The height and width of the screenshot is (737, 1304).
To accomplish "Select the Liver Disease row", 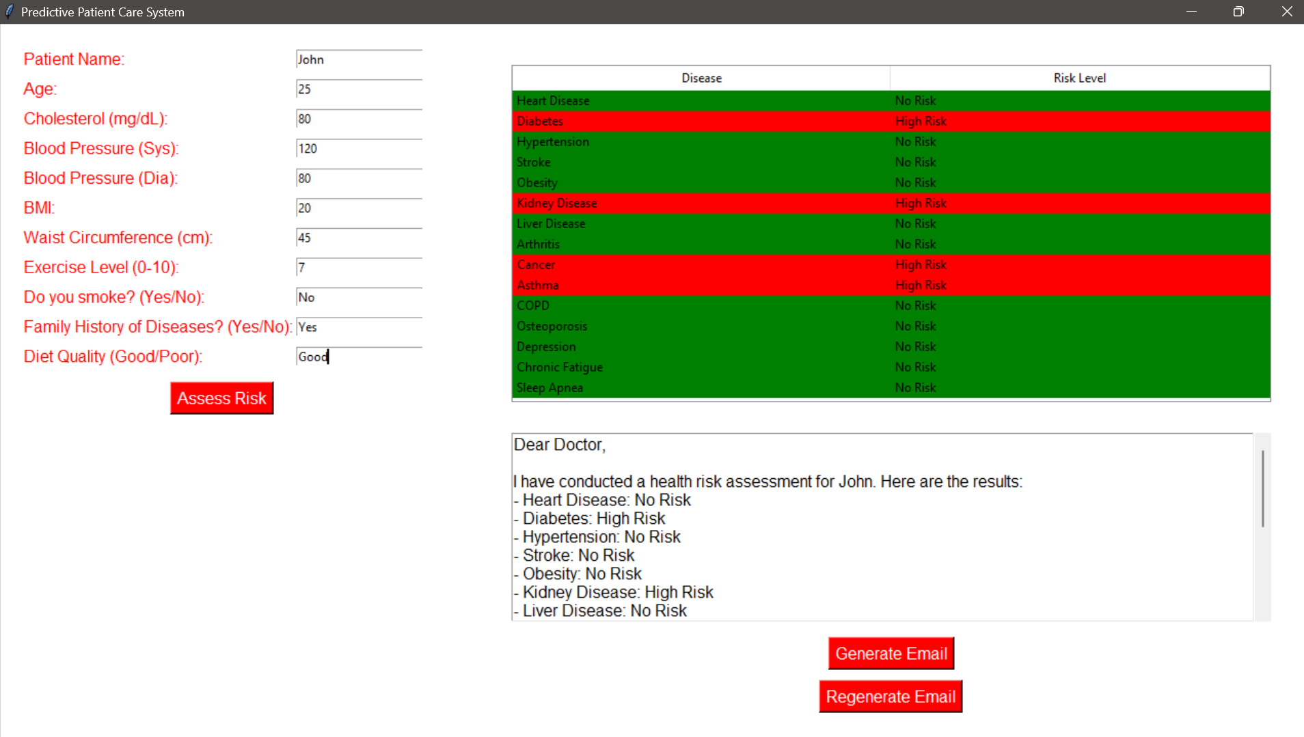I will [x=891, y=223].
